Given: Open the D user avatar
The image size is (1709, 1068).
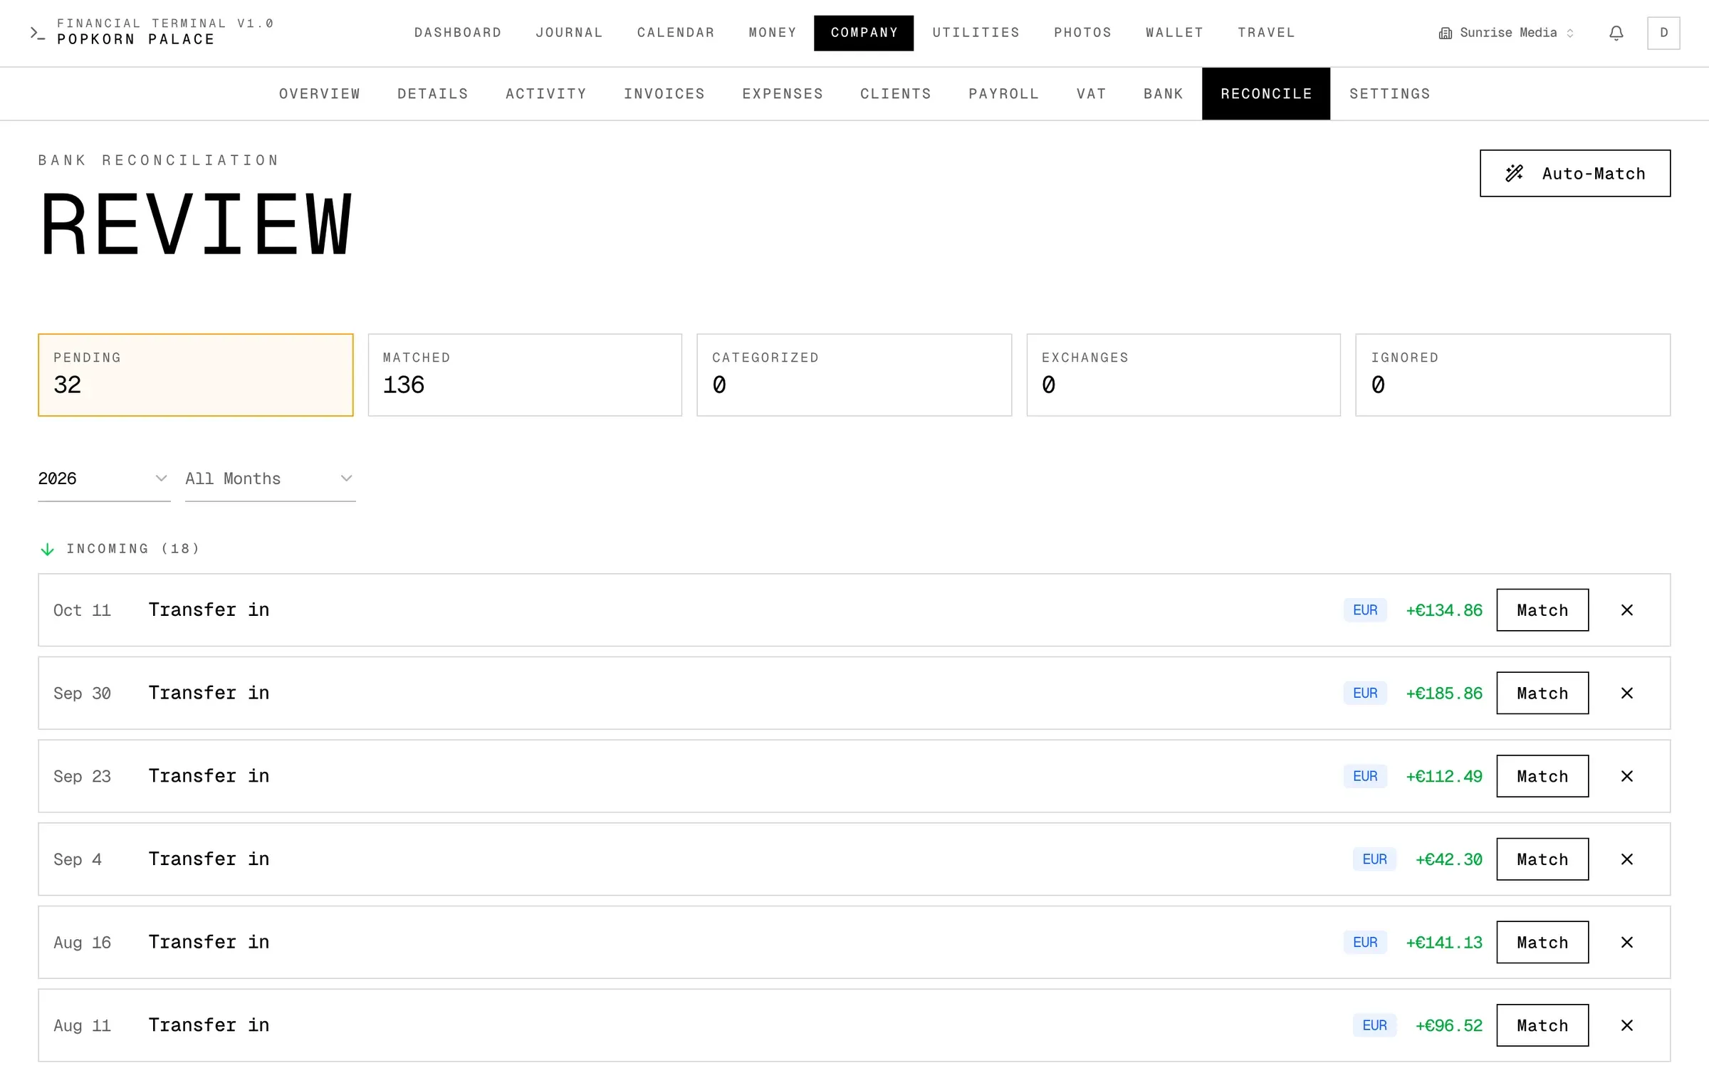Looking at the screenshot, I should coord(1663,33).
